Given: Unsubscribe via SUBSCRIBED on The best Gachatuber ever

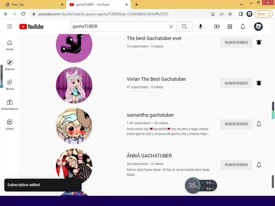Looking at the screenshot, I should 236,42.
